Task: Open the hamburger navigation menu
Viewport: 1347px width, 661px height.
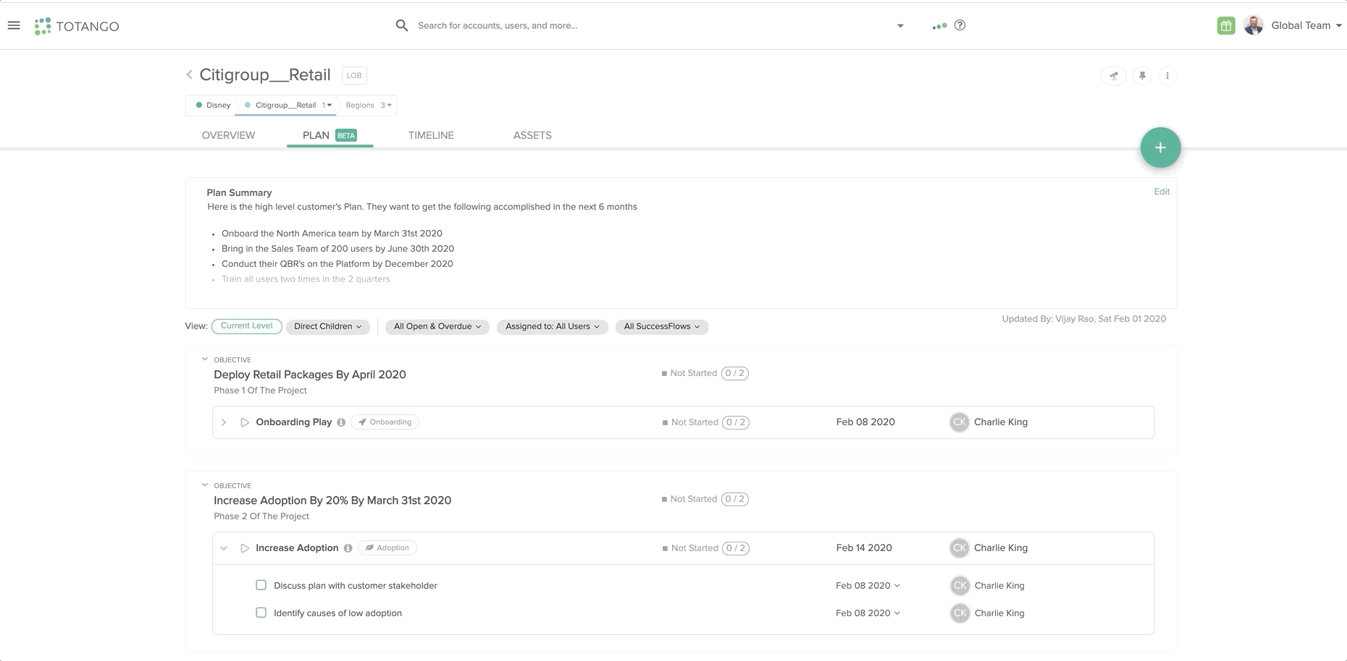Action: coord(14,25)
